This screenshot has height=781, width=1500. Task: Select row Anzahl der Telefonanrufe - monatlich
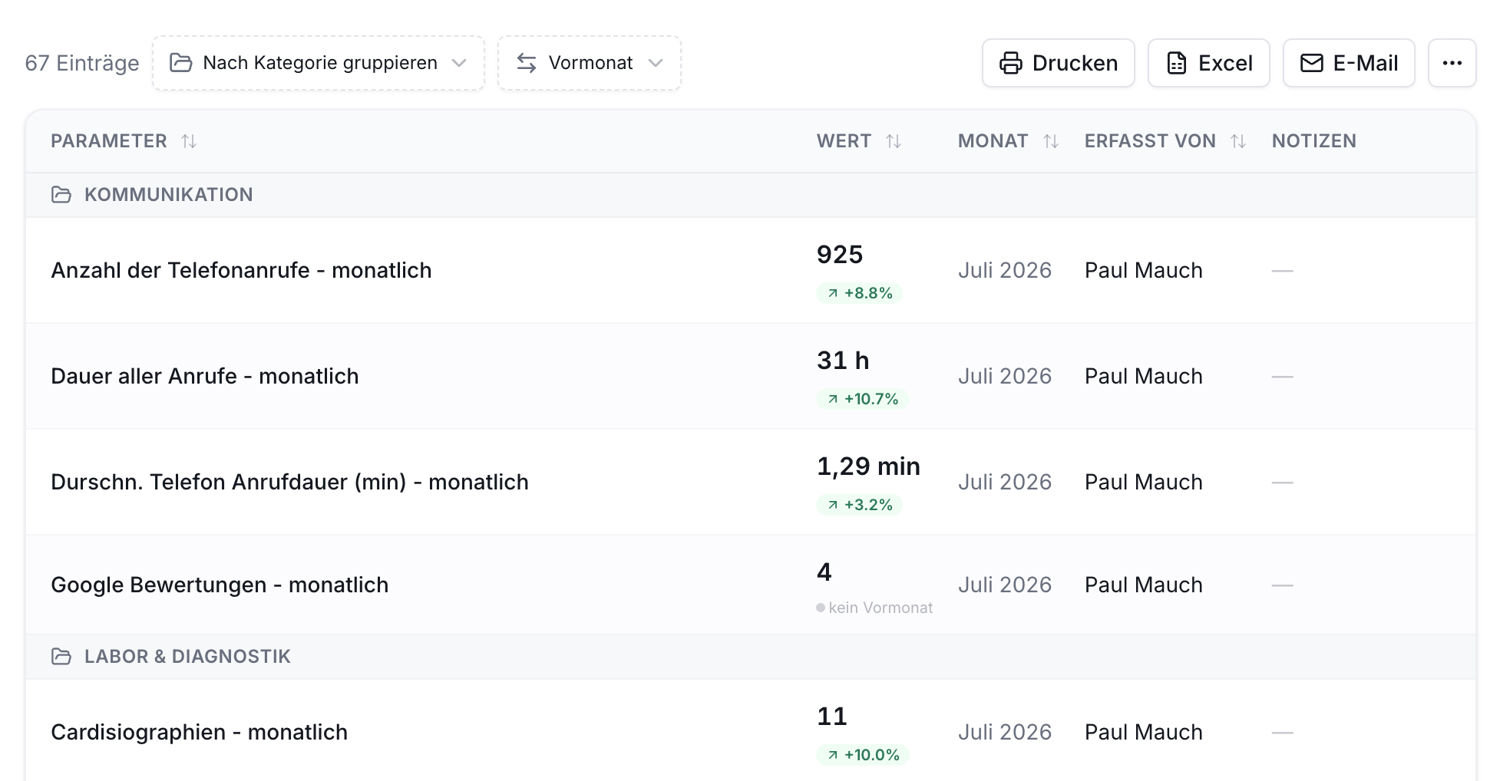click(x=751, y=270)
